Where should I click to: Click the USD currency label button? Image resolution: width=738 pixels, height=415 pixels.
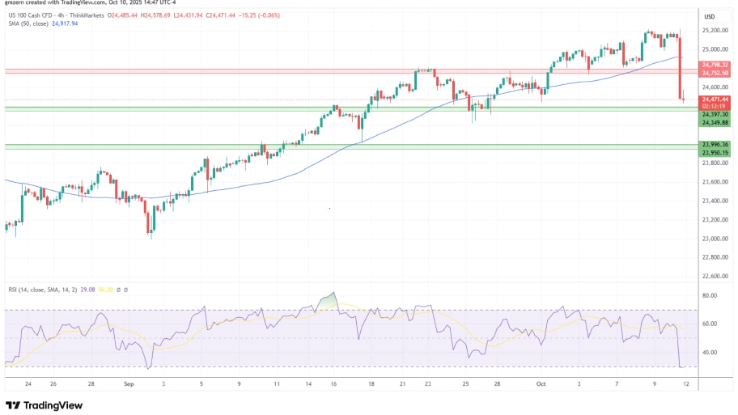click(710, 16)
